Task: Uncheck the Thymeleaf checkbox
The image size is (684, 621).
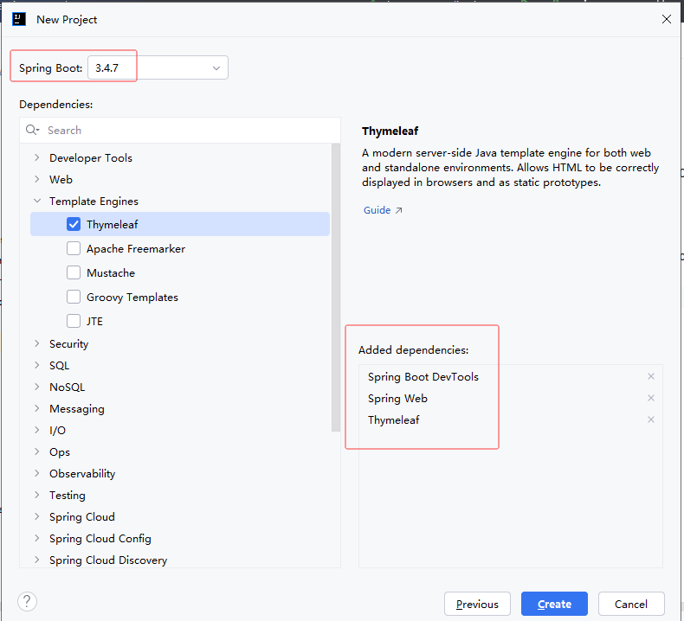Action: pyautogui.click(x=74, y=224)
